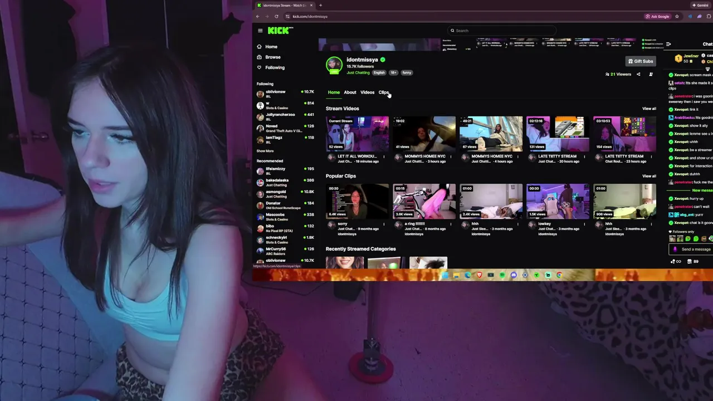The image size is (713, 401).
Task: Open the Discord icon in the taskbar
Action: (x=514, y=275)
